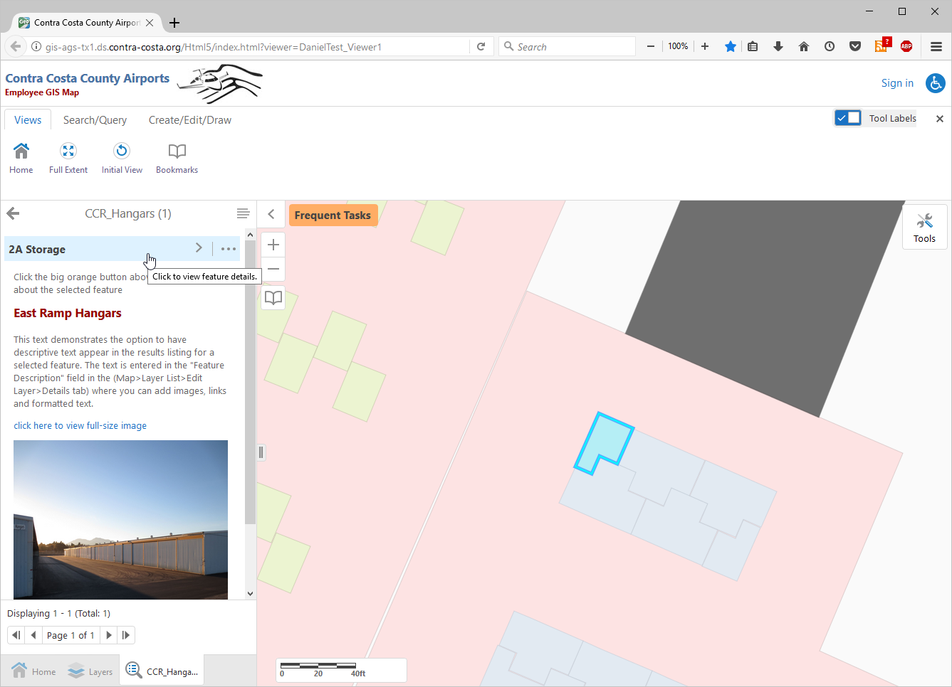Click the hangar photo thumbnail
952x687 pixels.
point(120,519)
